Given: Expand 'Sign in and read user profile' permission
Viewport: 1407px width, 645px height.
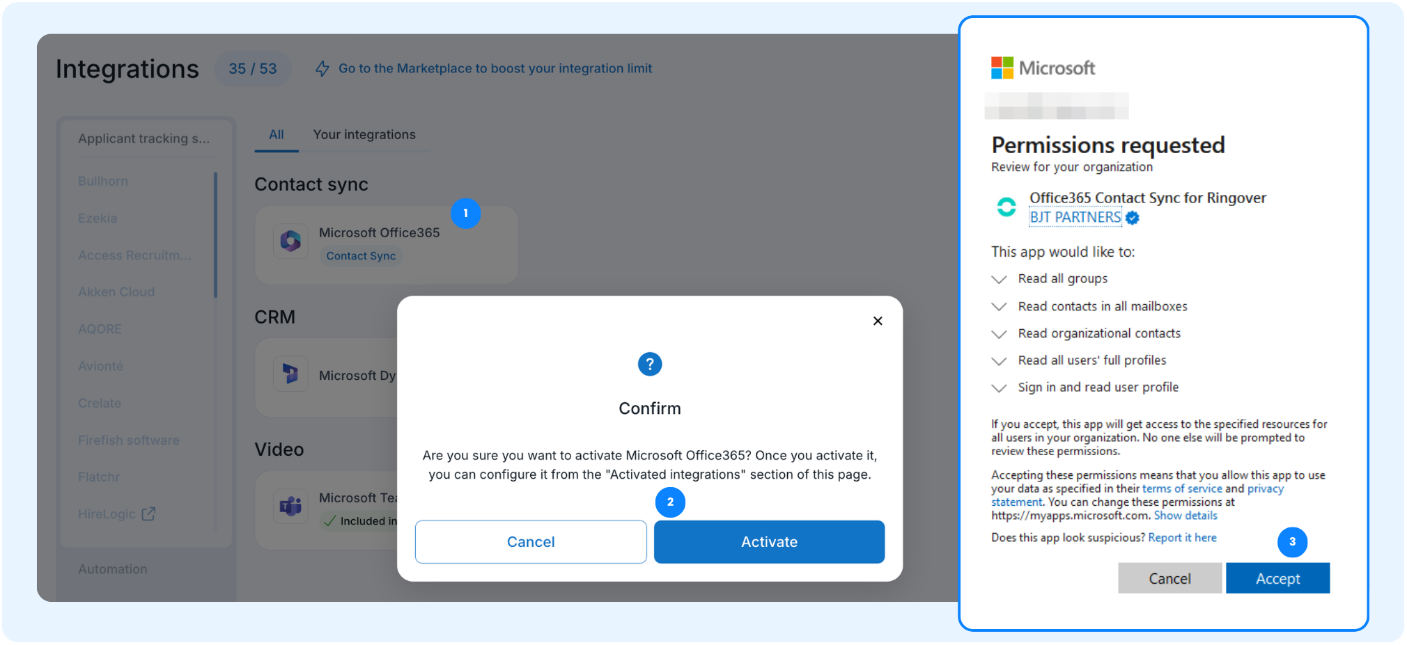Looking at the screenshot, I should coord(999,388).
